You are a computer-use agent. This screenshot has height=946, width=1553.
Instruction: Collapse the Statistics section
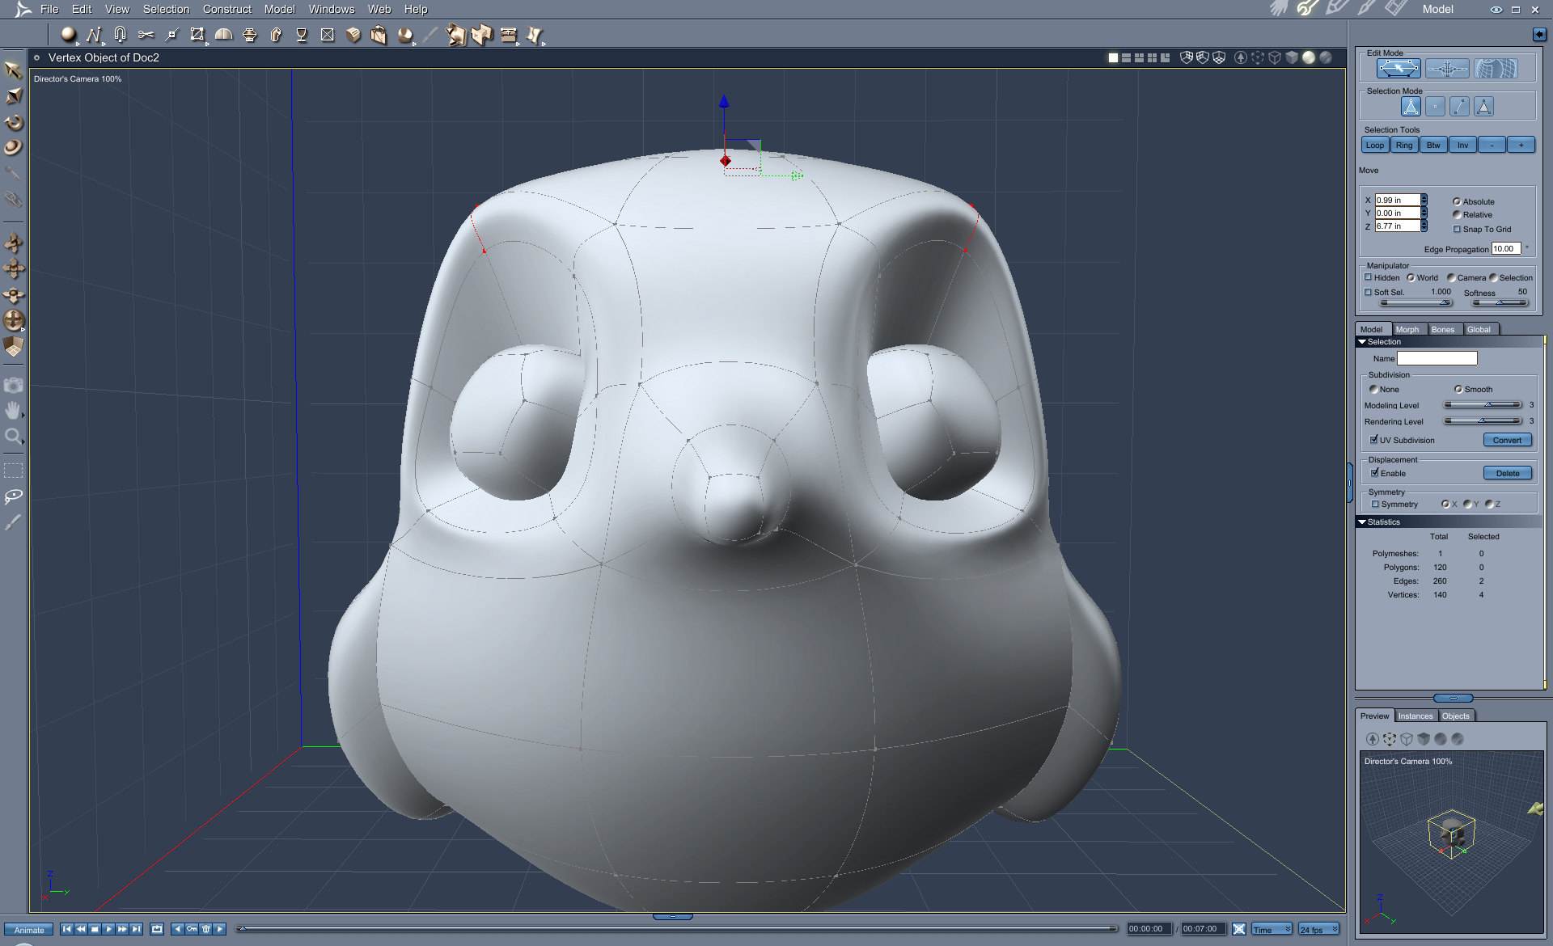coord(1362,522)
